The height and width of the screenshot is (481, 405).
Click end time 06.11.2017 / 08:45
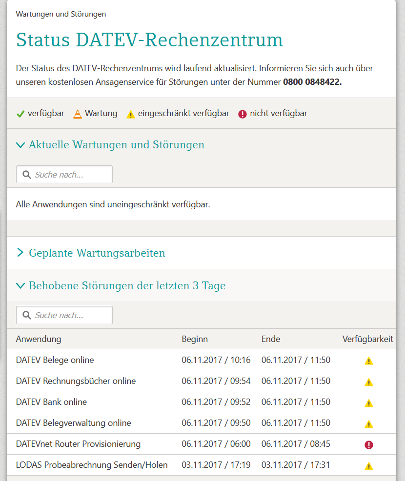[296, 444]
